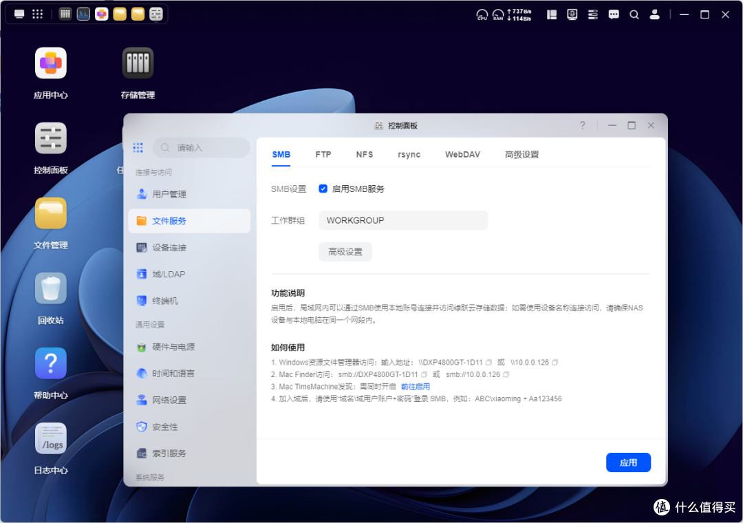Click the 工作群组 WORKGROUP input field
Image resolution: width=743 pixels, height=523 pixels.
(x=403, y=220)
